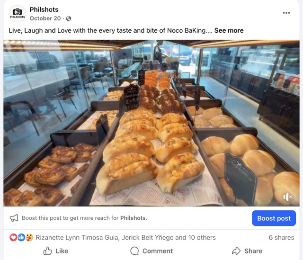Play the Noco Baking bakery video
This screenshot has height=260, width=303.
pos(151,123)
